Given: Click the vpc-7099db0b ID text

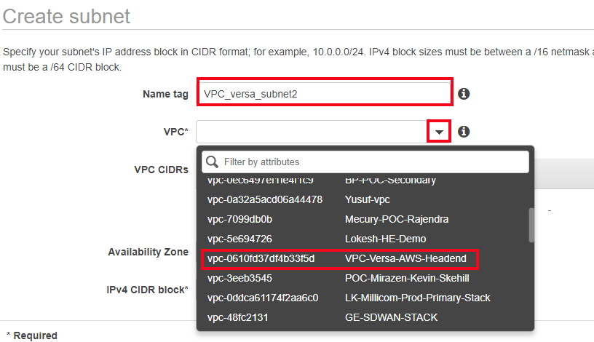Looking at the screenshot, I should (x=239, y=219).
